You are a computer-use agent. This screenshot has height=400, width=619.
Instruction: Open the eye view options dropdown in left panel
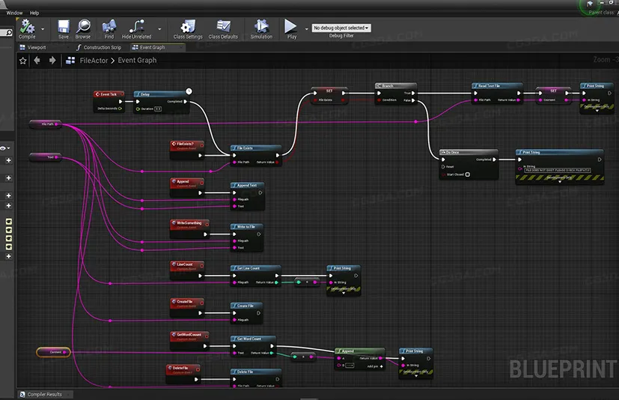5,148
